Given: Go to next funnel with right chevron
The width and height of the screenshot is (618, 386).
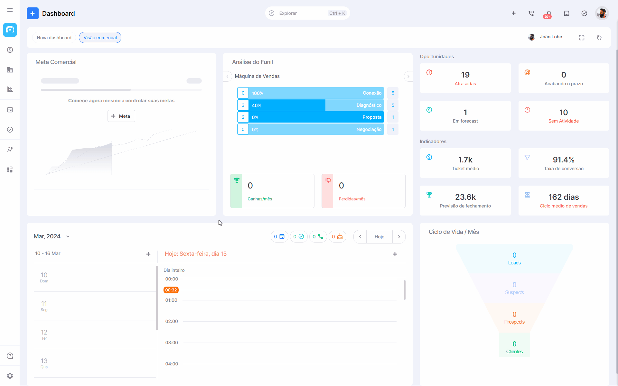Looking at the screenshot, I should 408,76.
